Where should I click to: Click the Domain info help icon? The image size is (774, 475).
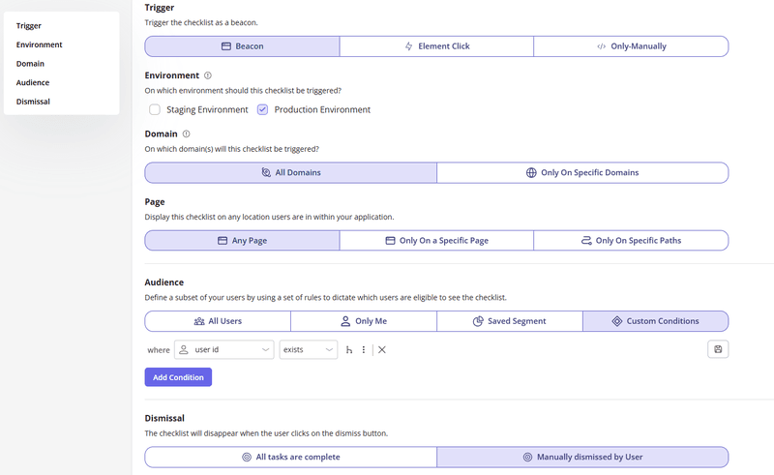coord(187,134)
